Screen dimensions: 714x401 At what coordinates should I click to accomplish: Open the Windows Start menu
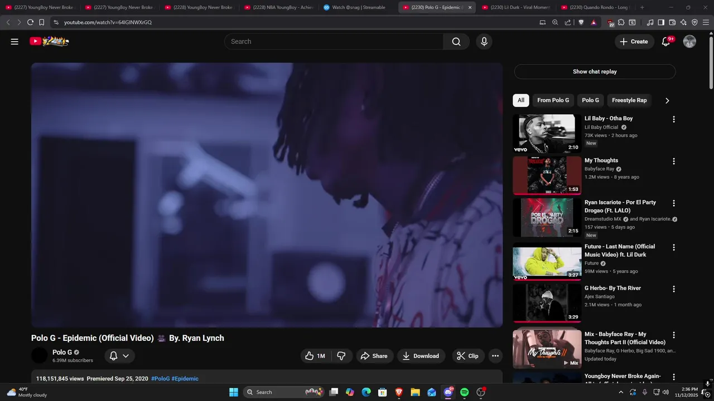coord(234,392)
